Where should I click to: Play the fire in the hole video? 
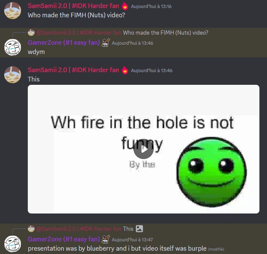coord(144,149)
